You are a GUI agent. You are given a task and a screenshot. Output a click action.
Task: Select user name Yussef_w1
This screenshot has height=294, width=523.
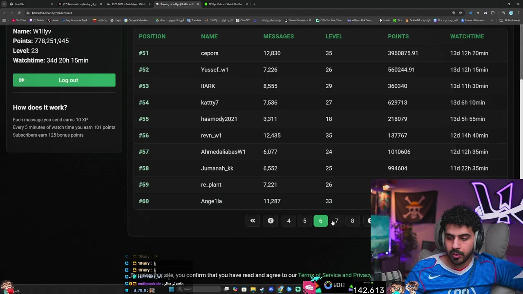click(215, 70)
